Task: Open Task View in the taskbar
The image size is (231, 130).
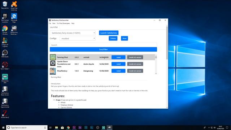Action: (51, 127)
